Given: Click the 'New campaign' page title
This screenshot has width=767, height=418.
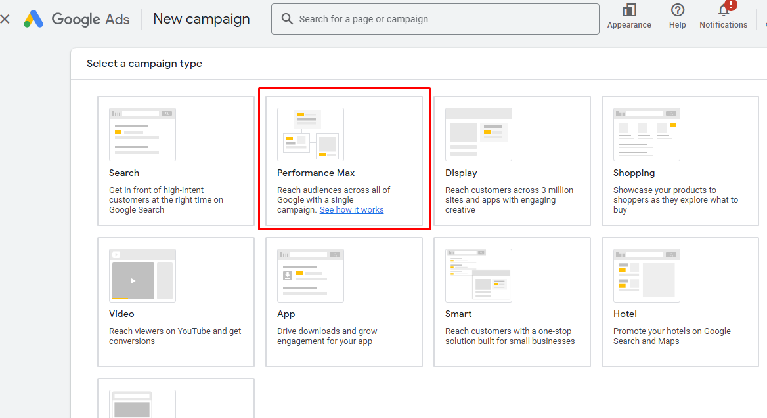Looking at the screenshot, I should pos(202,19).
